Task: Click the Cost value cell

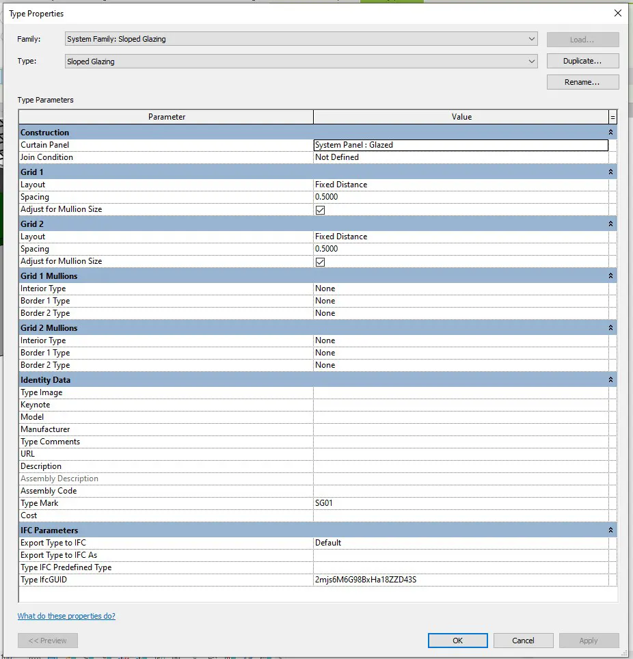Action: pos(461,515)
